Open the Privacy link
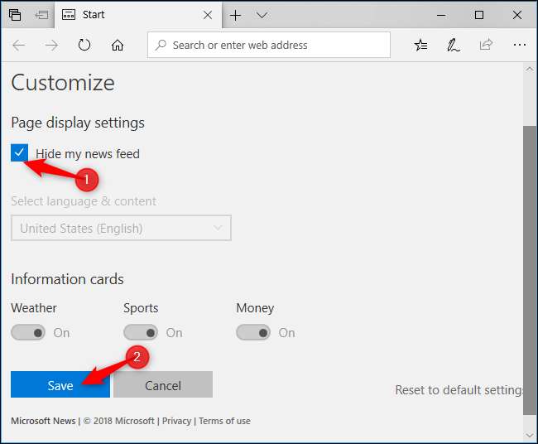538x444 pixels. (176, 421)
